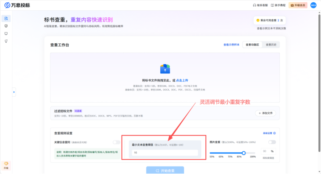Click the 升级会员 upgrade button
This screenshot has height=174, width=321.
pos(298,5)
